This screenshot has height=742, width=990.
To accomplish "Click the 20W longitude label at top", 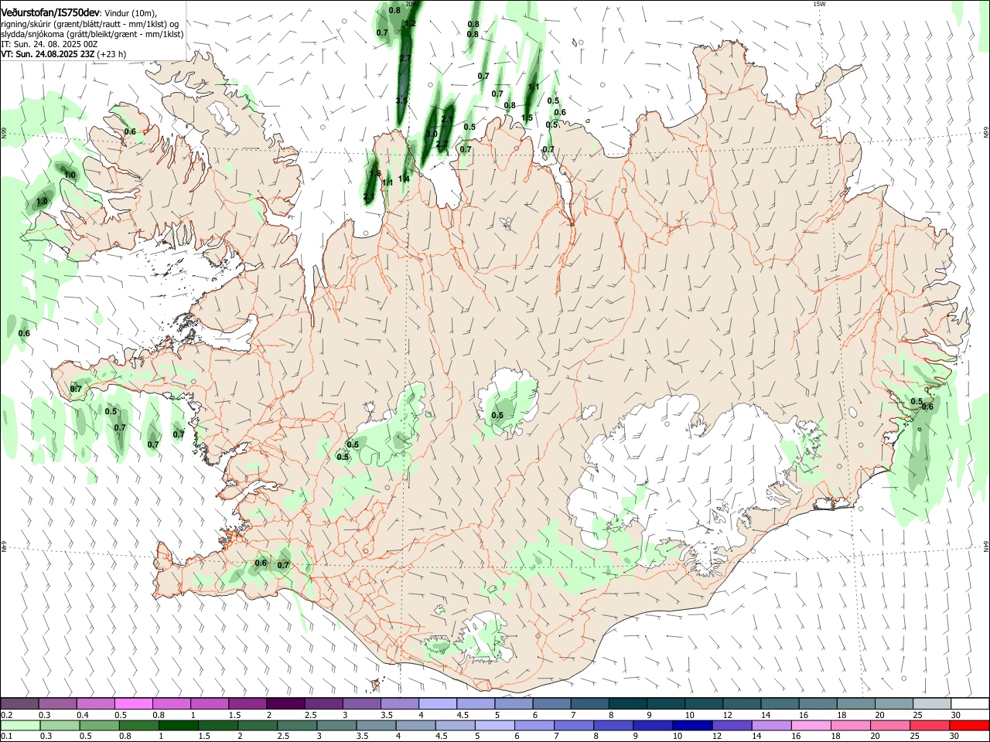I will pyautogui.click(x=411, y=4).
